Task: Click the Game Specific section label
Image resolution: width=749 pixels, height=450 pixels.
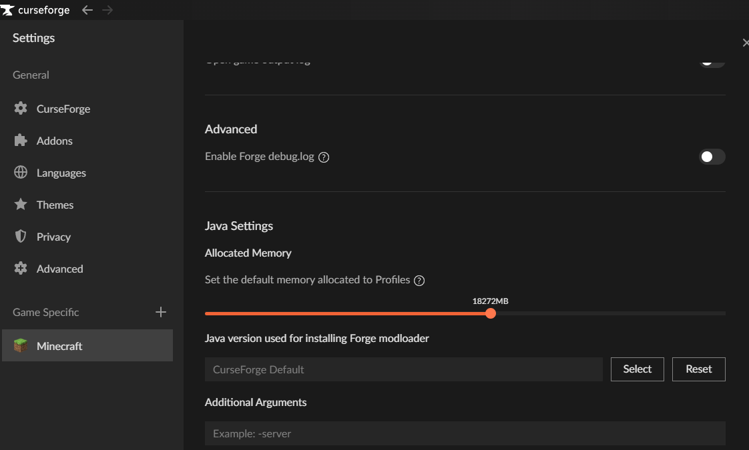Action: coord(46,312)
